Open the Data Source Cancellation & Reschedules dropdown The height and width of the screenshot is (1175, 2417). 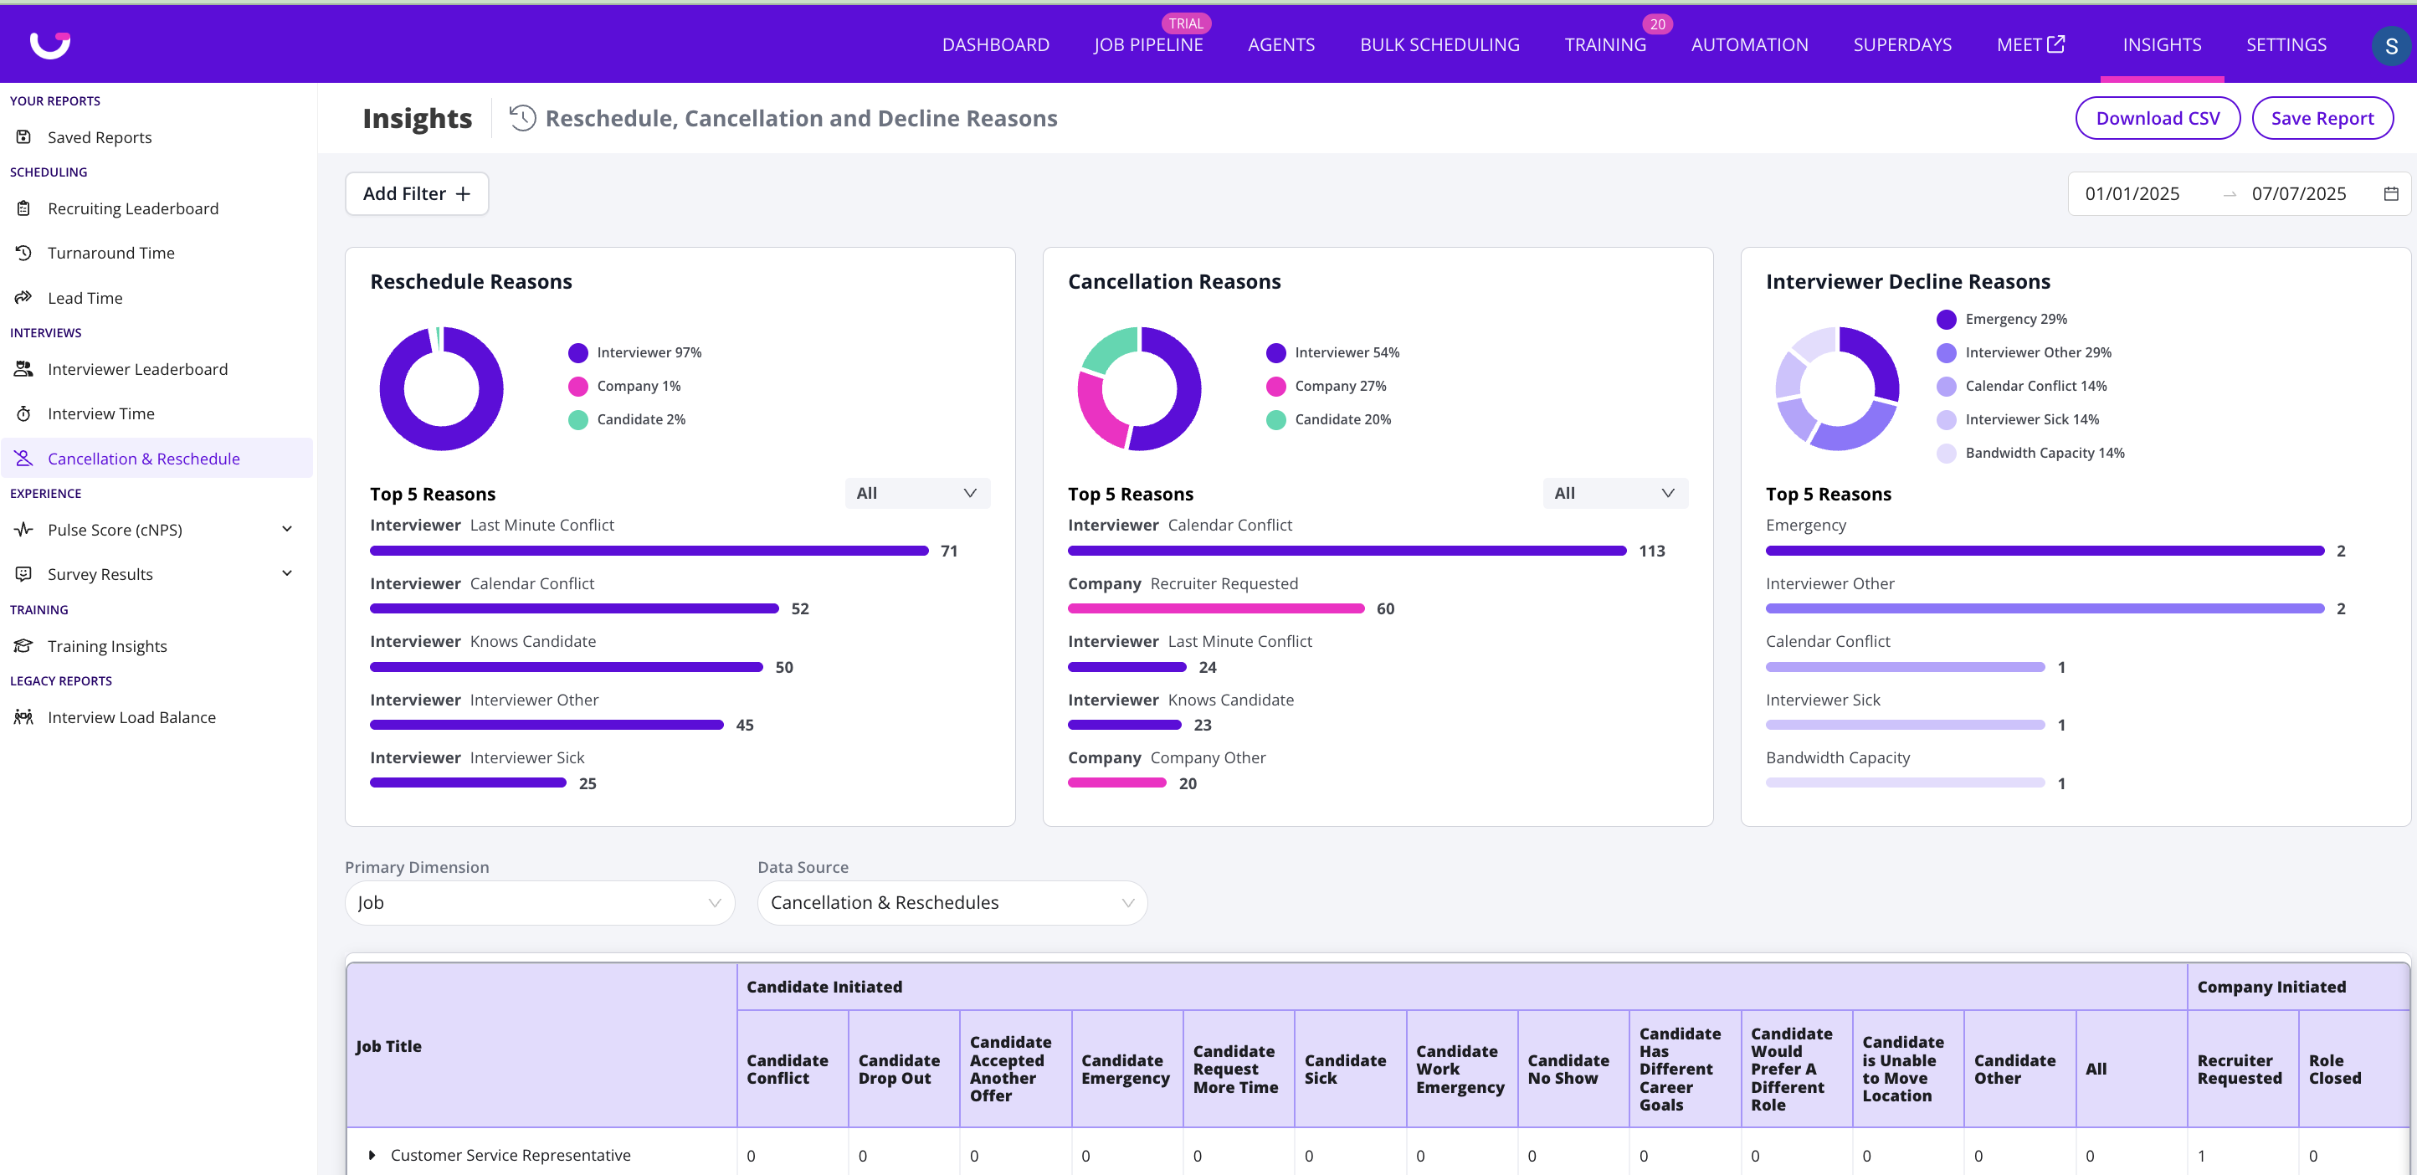tap(952, 903)
